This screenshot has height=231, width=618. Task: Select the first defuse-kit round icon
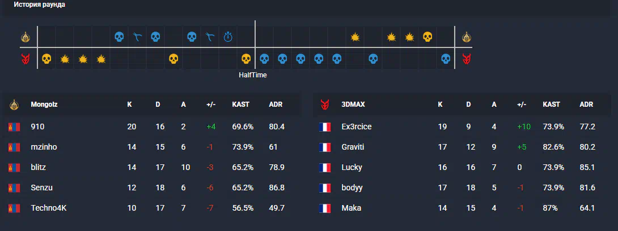coord(137,37)
